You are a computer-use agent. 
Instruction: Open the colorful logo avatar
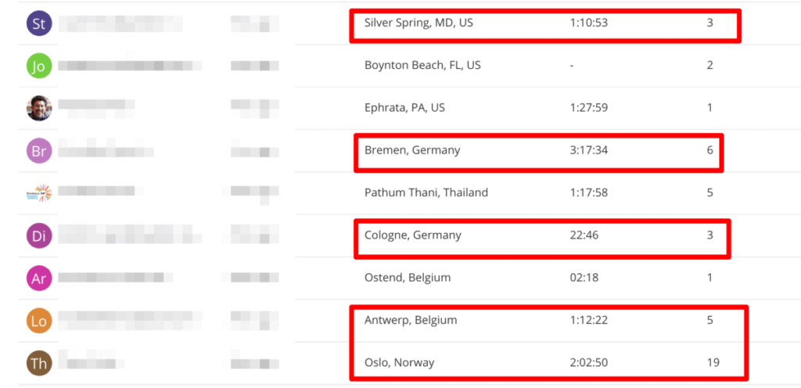click(39, 192)
